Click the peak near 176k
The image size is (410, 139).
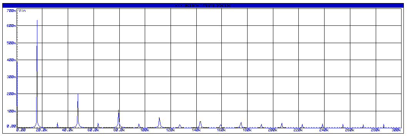point(241,125)
